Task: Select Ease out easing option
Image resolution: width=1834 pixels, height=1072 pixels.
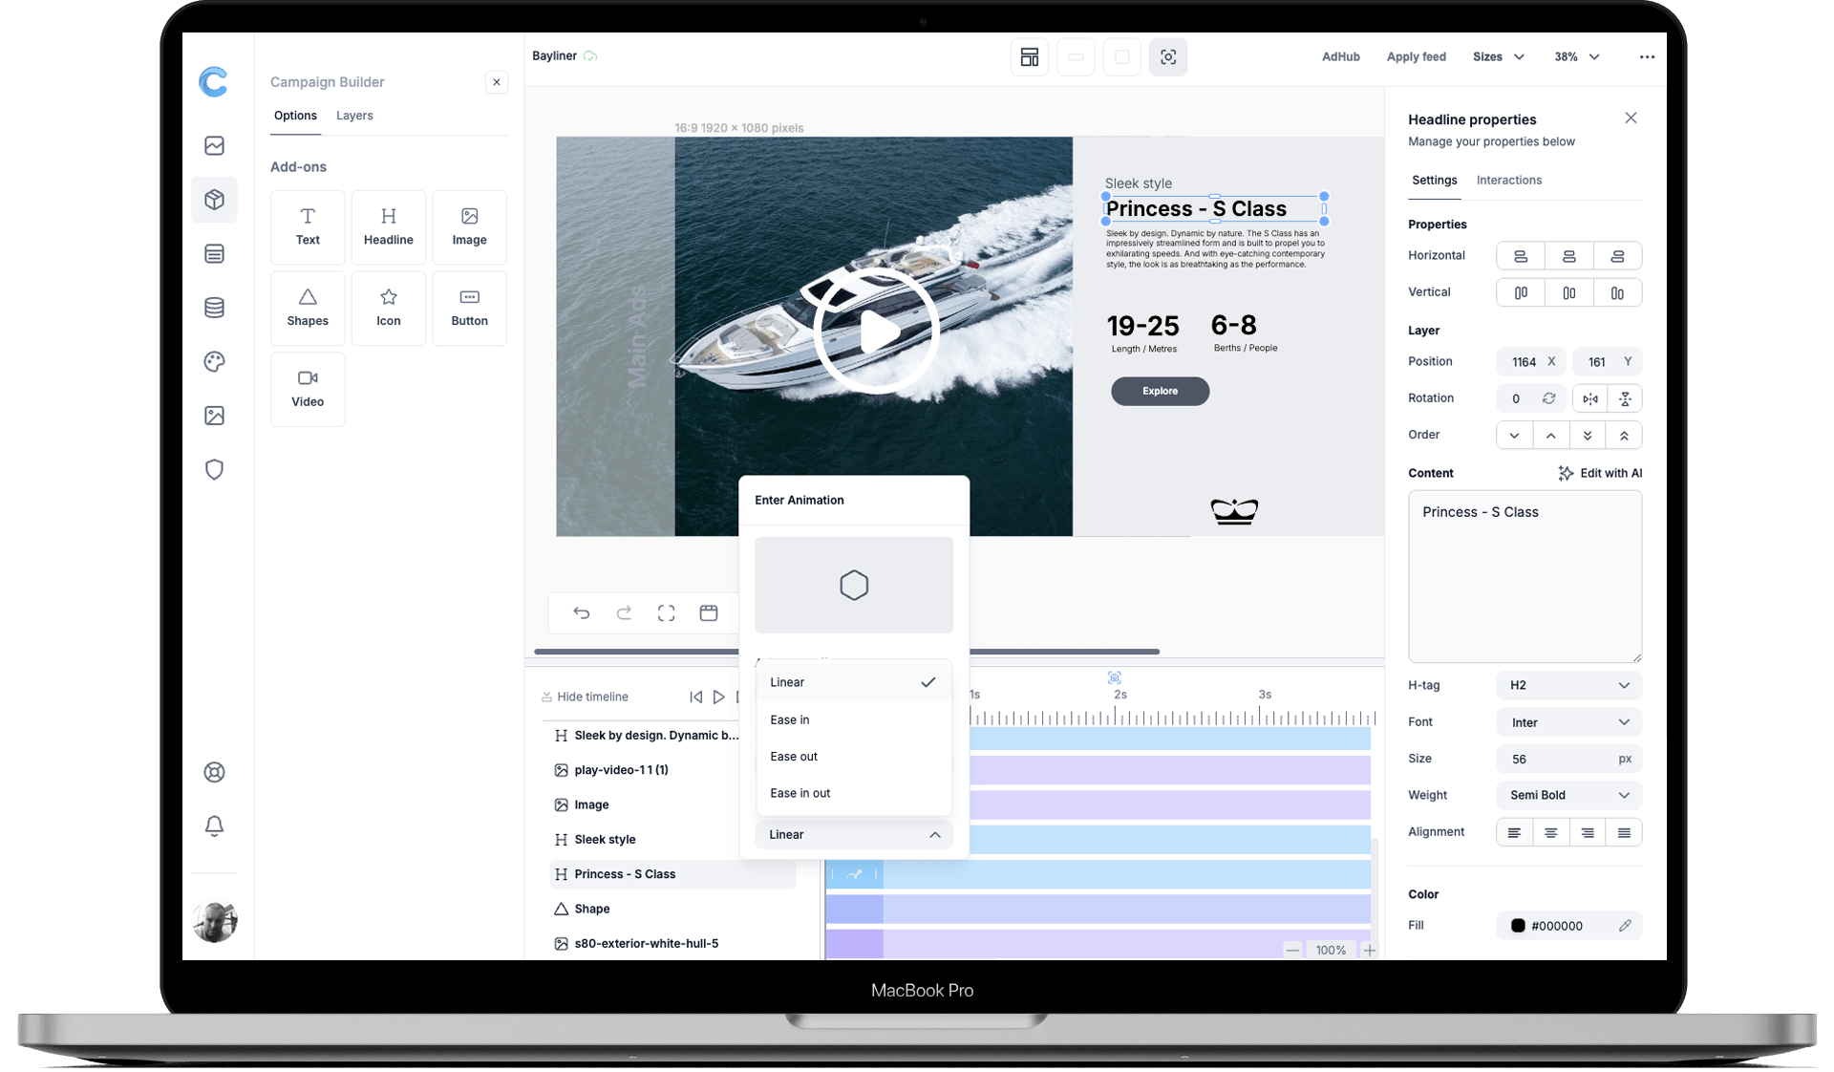Action: (854, 757)
